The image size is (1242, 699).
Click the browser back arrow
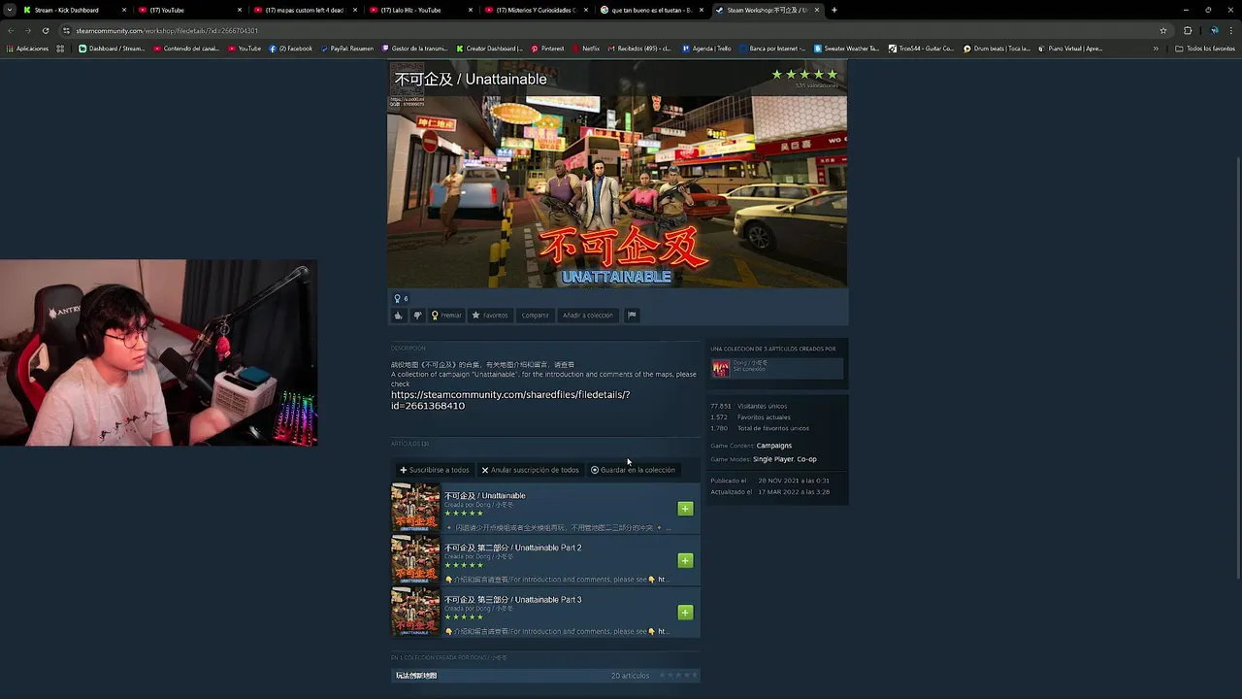click(11, 30)
